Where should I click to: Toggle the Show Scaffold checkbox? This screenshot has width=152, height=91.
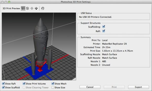pos(3,87)
